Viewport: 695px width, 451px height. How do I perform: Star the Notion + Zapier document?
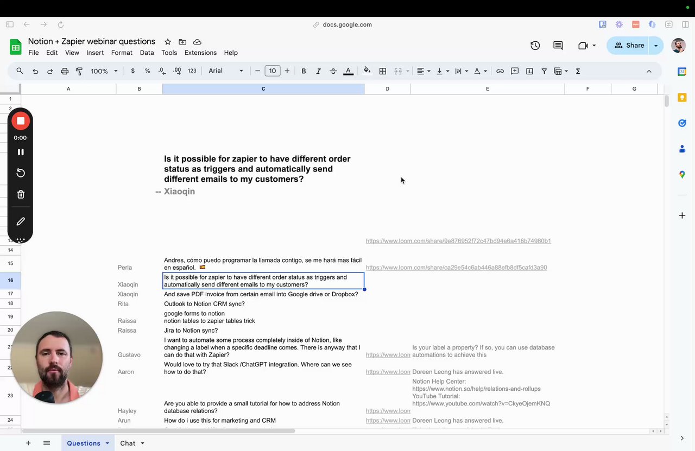pos(168,42)
